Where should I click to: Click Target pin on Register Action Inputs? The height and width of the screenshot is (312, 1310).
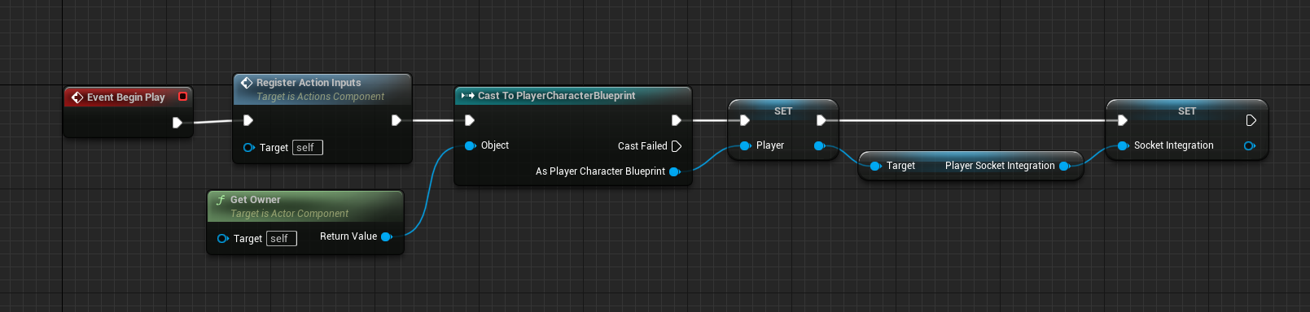(249, 147)
